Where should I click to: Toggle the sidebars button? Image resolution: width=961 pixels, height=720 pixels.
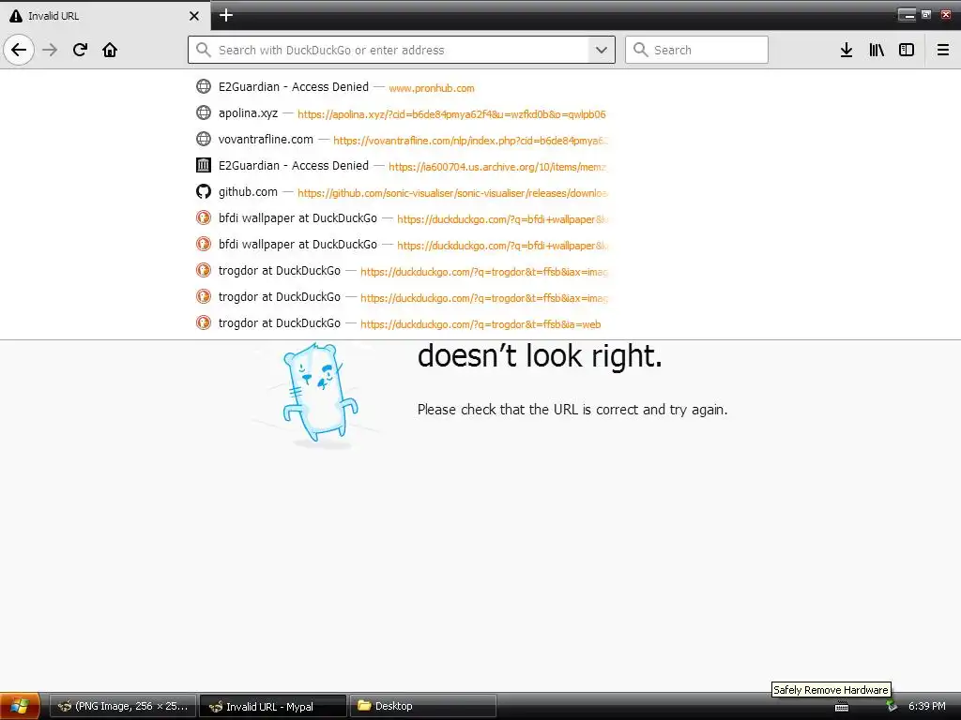907,50
